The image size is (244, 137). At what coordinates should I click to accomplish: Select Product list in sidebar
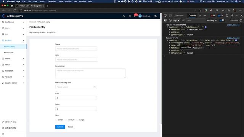(13, 53)
